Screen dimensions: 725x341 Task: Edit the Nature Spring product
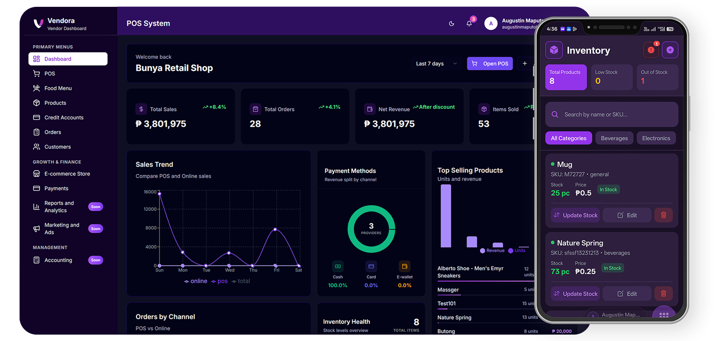click(627, 293)
